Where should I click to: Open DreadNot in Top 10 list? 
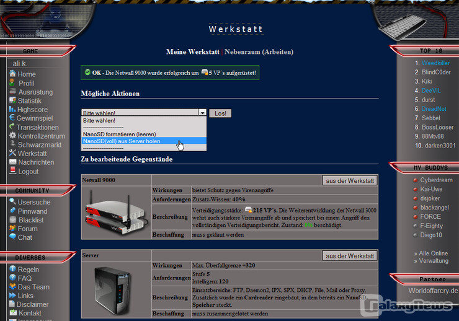point(434,108)
